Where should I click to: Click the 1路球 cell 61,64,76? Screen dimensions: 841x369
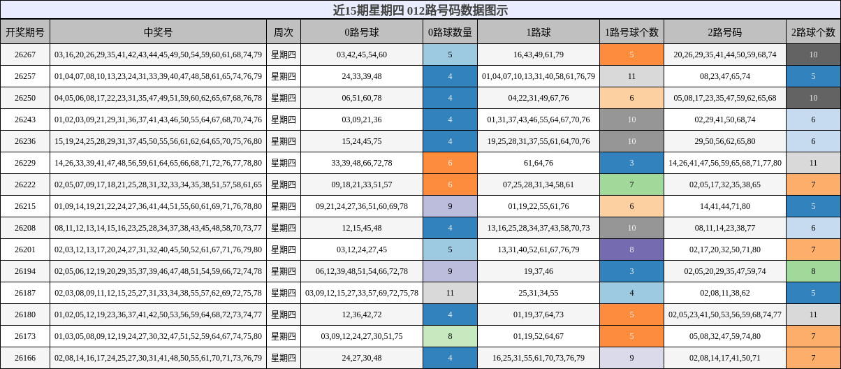[539, 163]
